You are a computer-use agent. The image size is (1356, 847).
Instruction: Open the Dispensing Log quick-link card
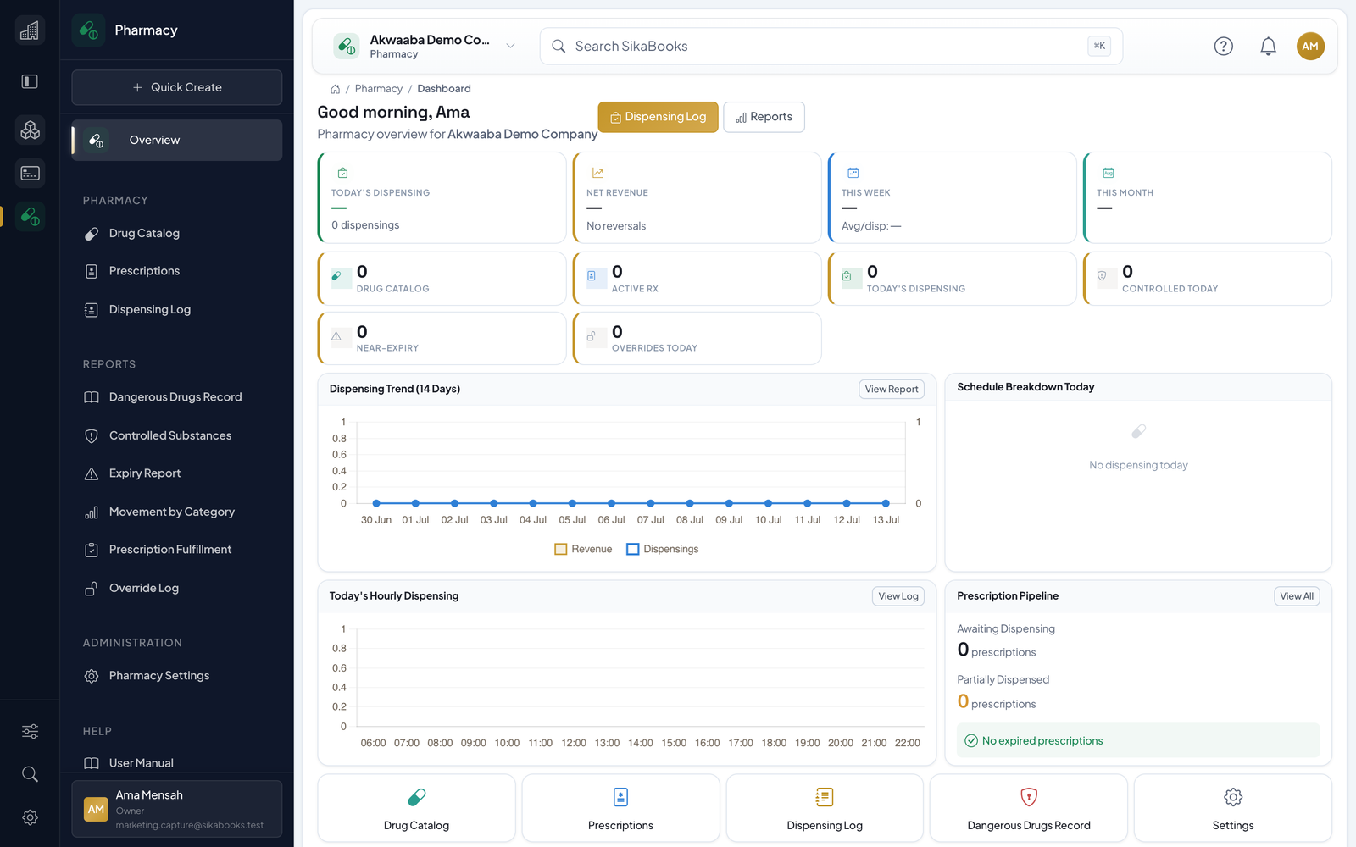[x=825, y=808]
